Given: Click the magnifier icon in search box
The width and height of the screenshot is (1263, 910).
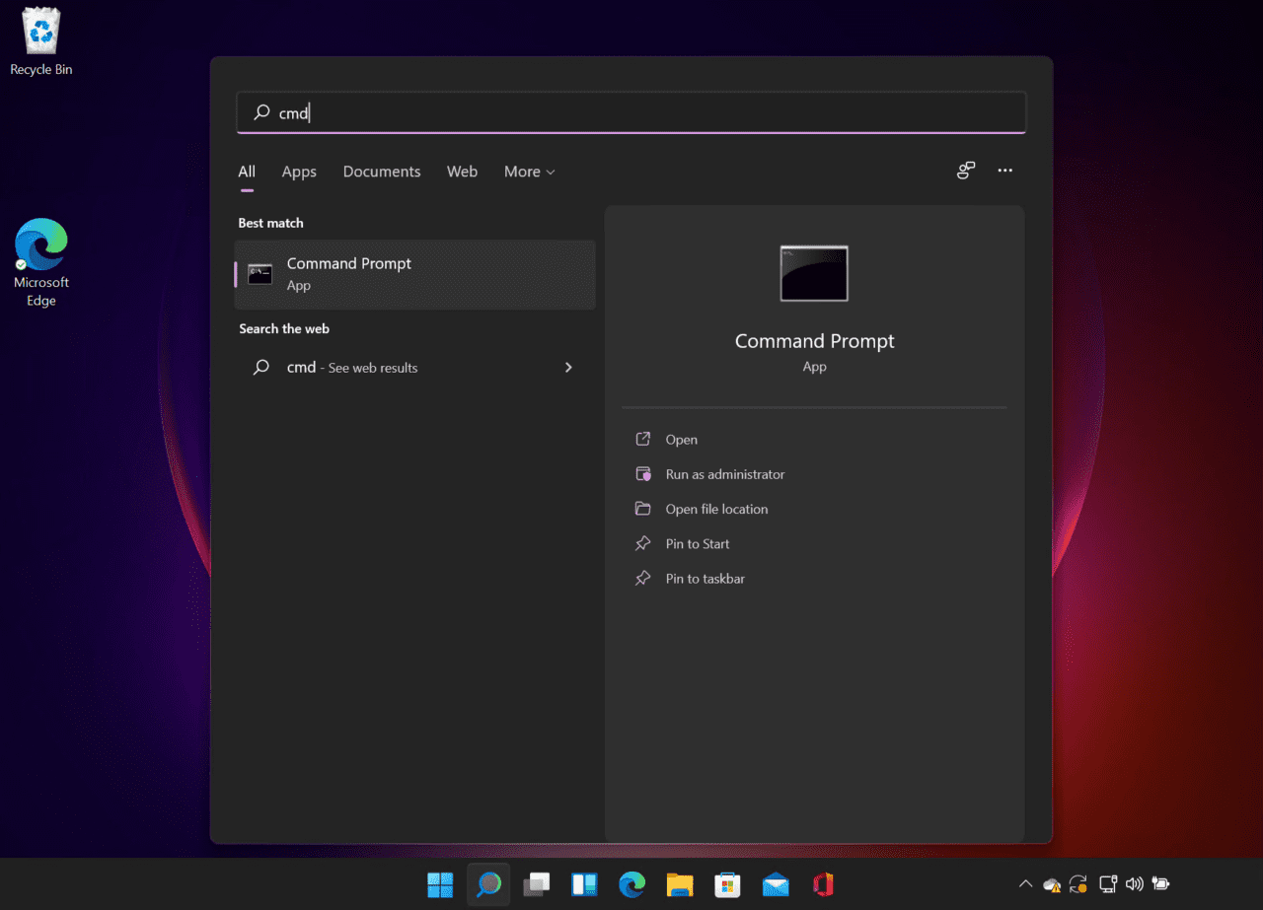Looking at the screenshot, I should coord(261,112).
